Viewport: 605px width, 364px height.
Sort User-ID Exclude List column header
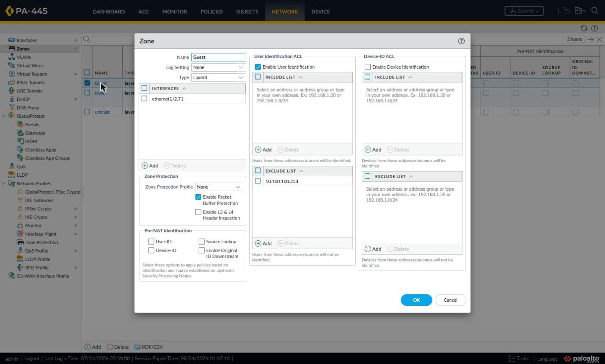pyautogui.click(x=280, y=171)
